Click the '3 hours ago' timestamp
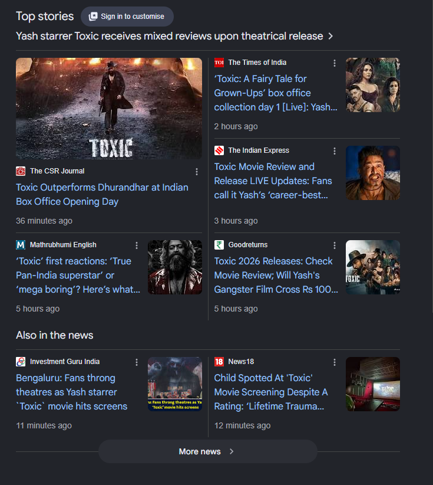Viewport: 433px width, 485px height. coord(236,221)
